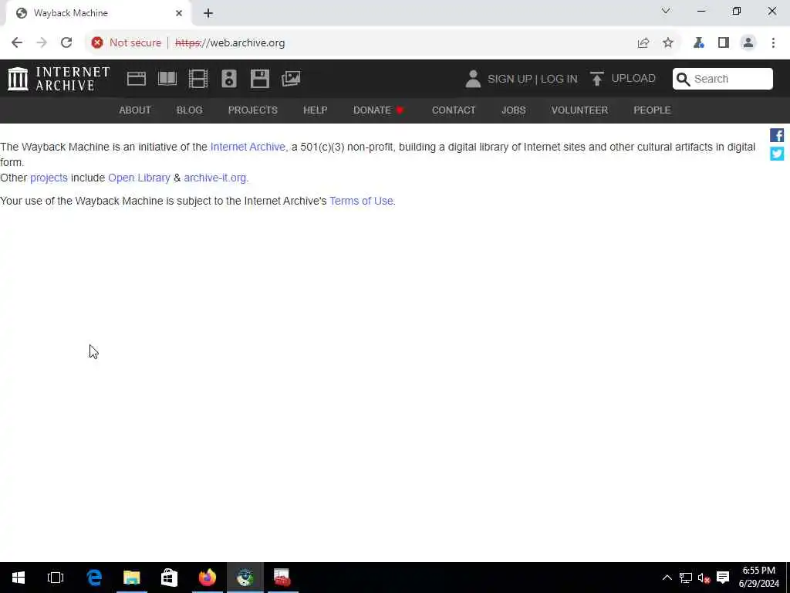Image resolution: width=790 pixels, height=593 pixels.
Task: Open the Images icon in the navbar
Action: [291, 79]
